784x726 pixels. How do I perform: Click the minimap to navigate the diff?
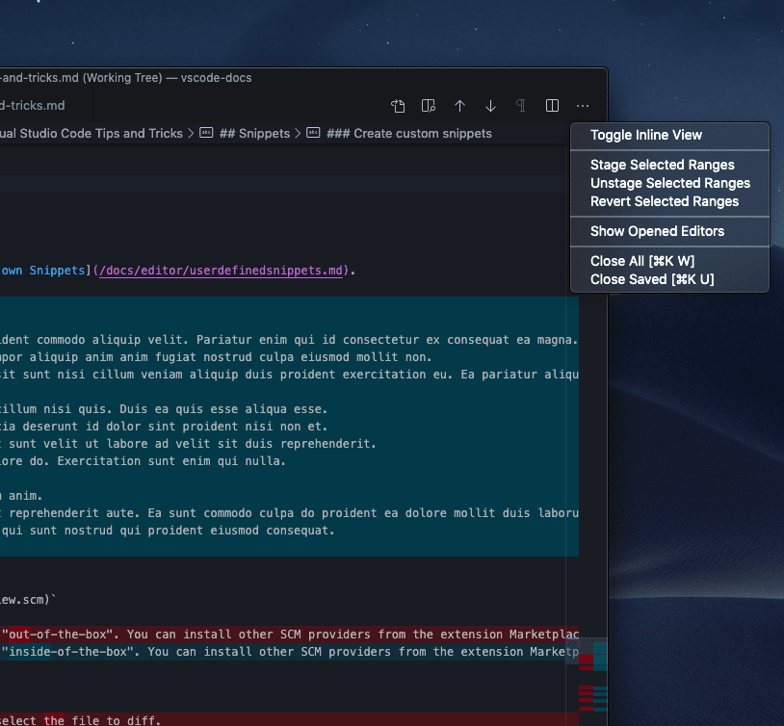(591, 674)
